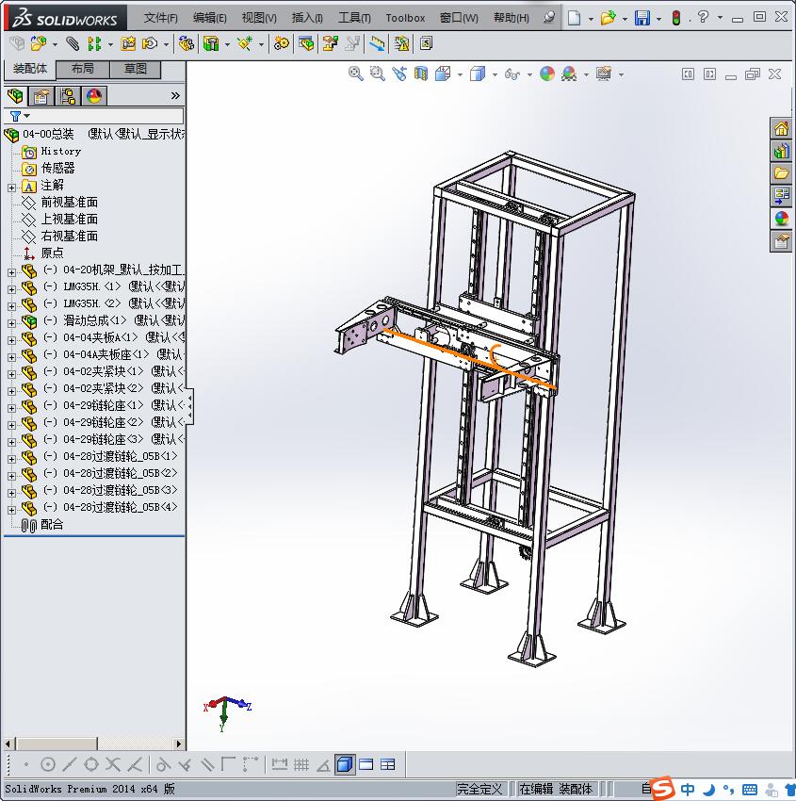The image size is (796, 801).
Task: Open the Design Library task pane icon
Action: point(781,151)
